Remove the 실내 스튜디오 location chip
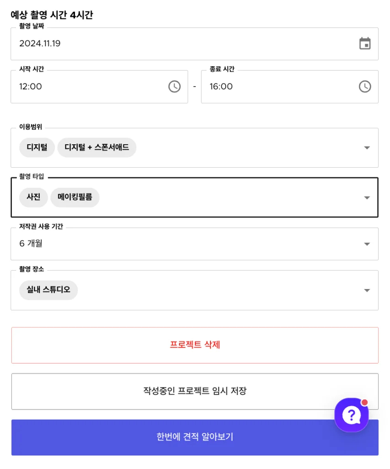The width and height of the screenshot is (390, 469). [x=48, y=289]
